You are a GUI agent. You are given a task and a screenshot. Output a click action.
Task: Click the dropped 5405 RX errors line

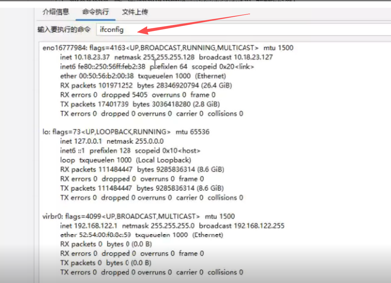point(138,95)
